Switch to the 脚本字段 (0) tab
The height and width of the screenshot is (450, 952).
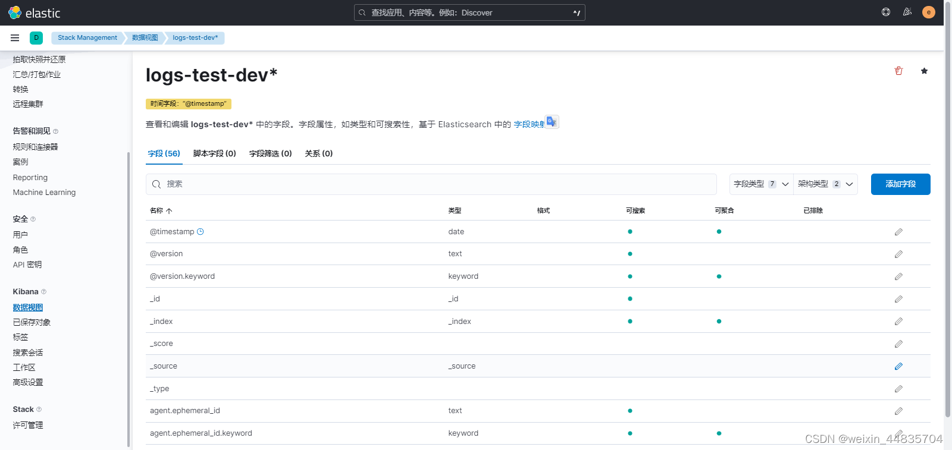[215, 153]
